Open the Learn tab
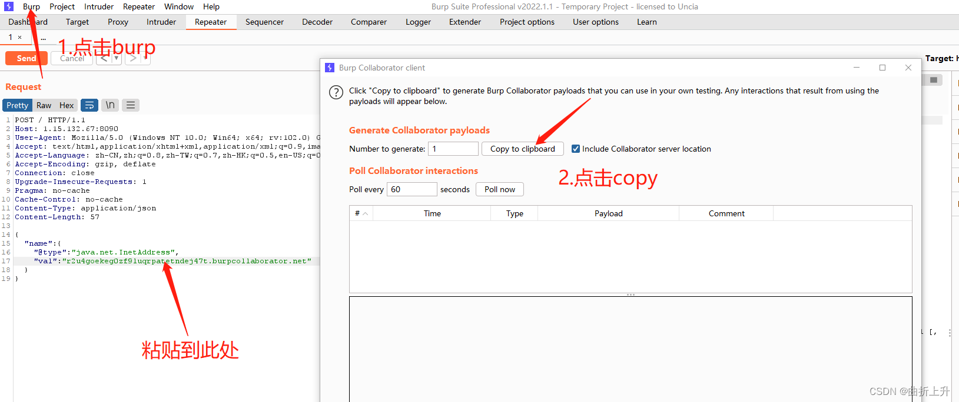 click(646, 22)
